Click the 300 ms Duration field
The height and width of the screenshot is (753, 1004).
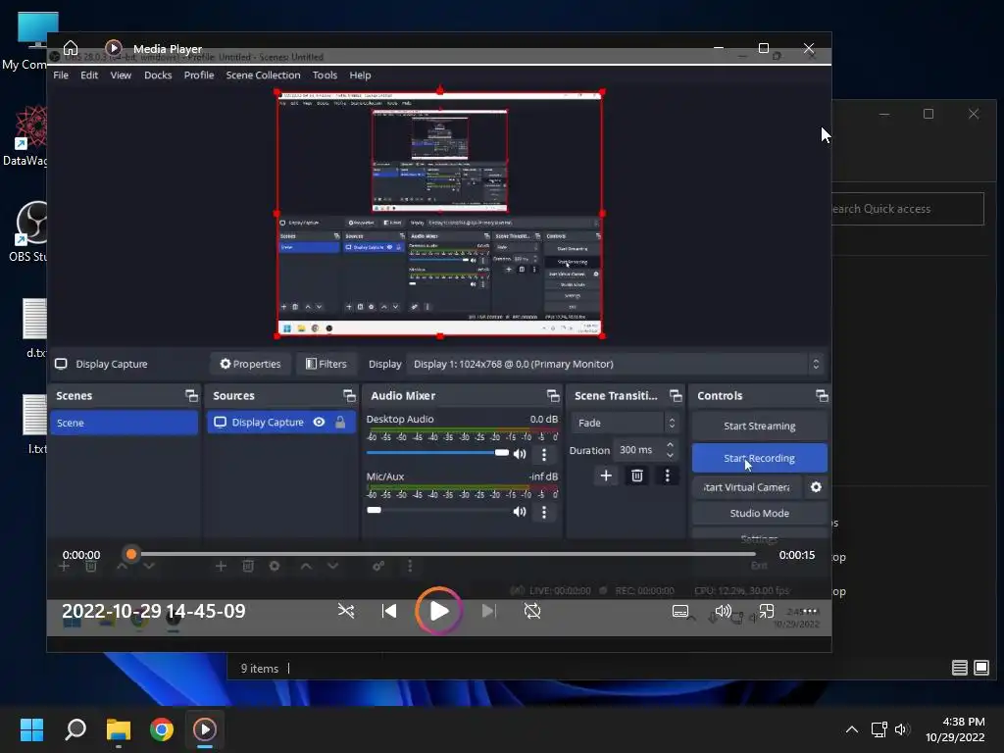click(x=637, y=450)
